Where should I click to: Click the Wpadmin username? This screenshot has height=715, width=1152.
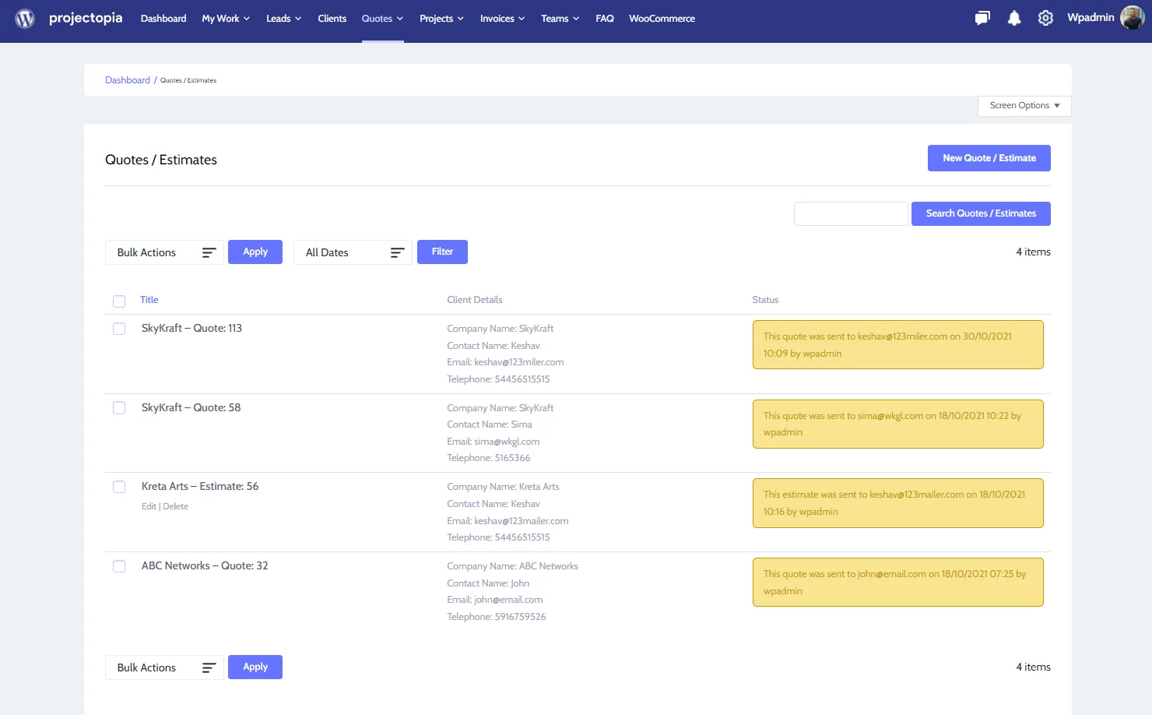click(1091, 18)
